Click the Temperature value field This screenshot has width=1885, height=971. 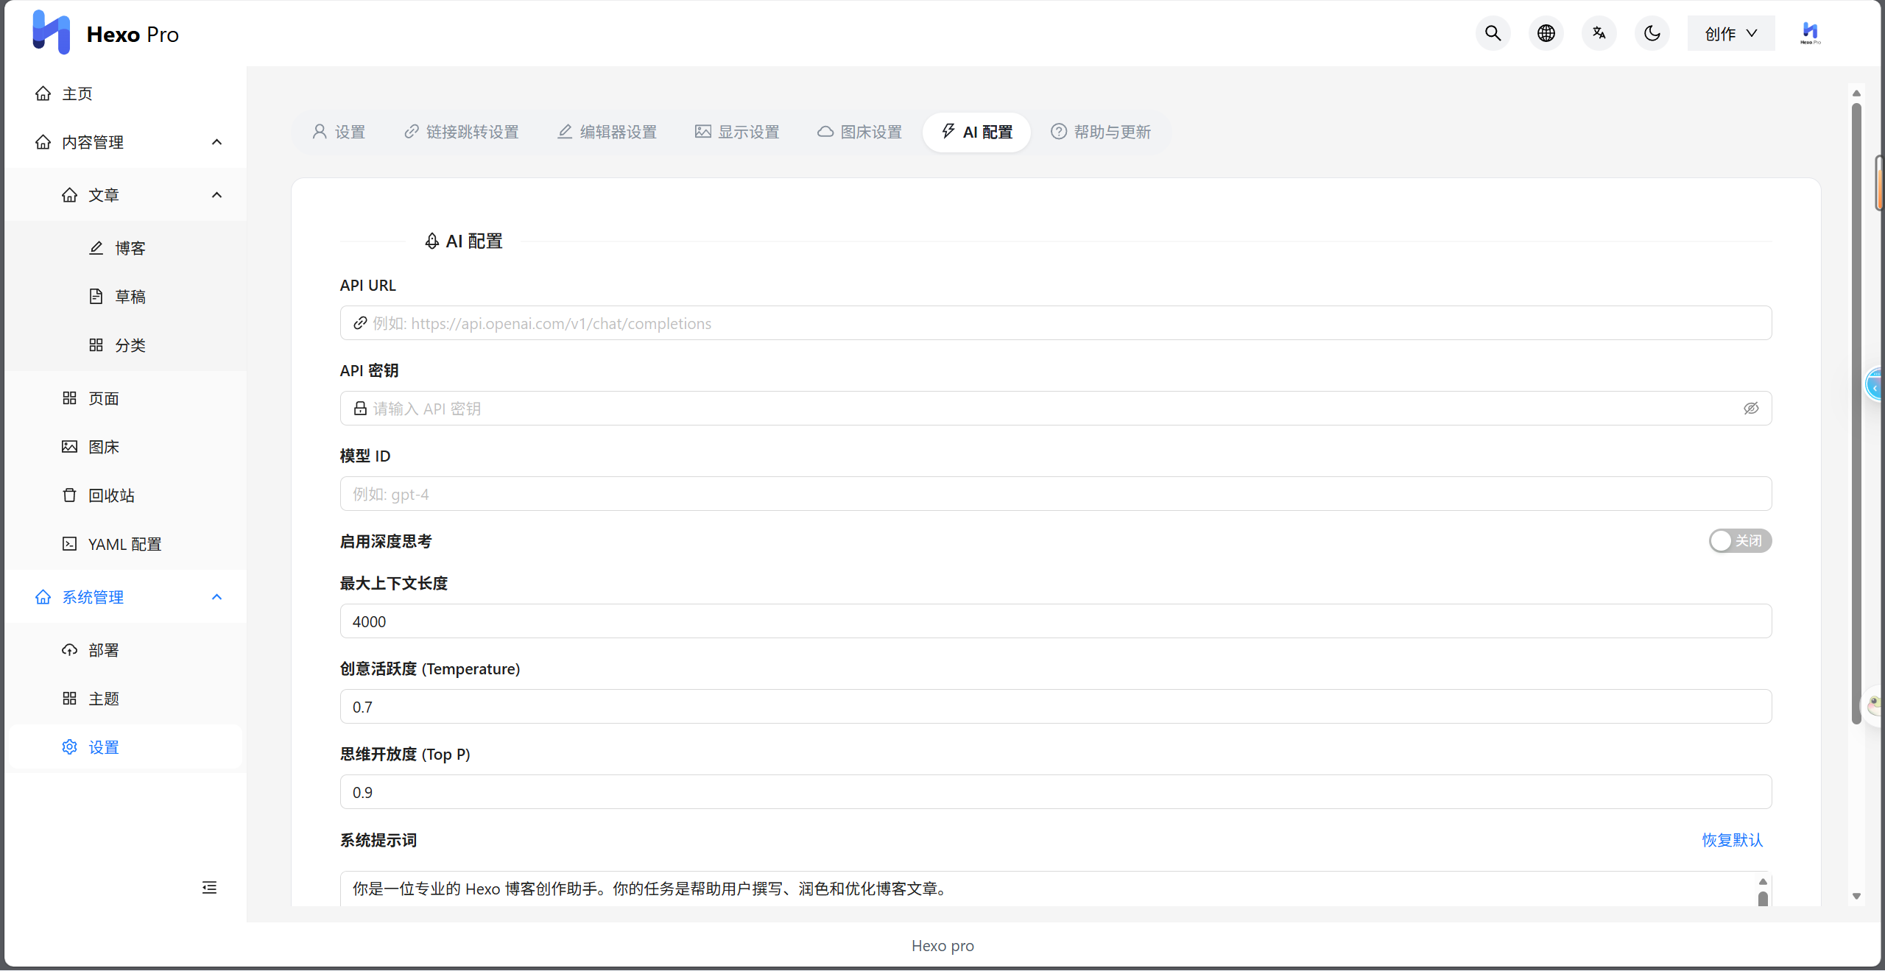tap(1056, 707)
